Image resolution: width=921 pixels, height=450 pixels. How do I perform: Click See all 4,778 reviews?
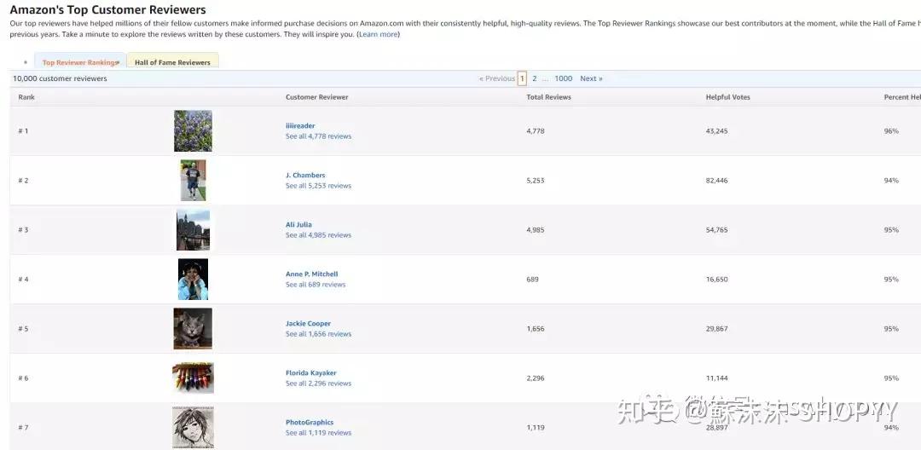click(x=318, y=136)
